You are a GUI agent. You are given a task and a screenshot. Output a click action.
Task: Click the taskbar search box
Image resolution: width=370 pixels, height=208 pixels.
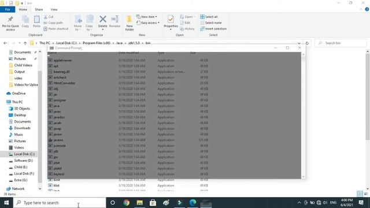pyautogui.click(x=60, y=203)
